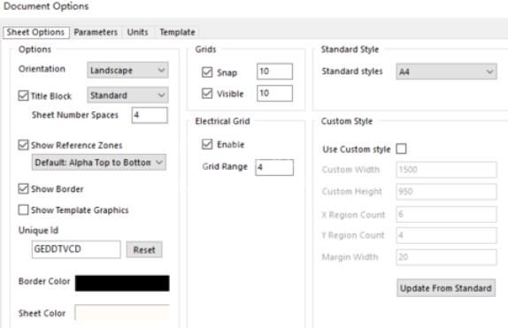Open the Standard styles A4 dropdown
The width and height of the screenshot is (508, 328).
pos(446,72)
